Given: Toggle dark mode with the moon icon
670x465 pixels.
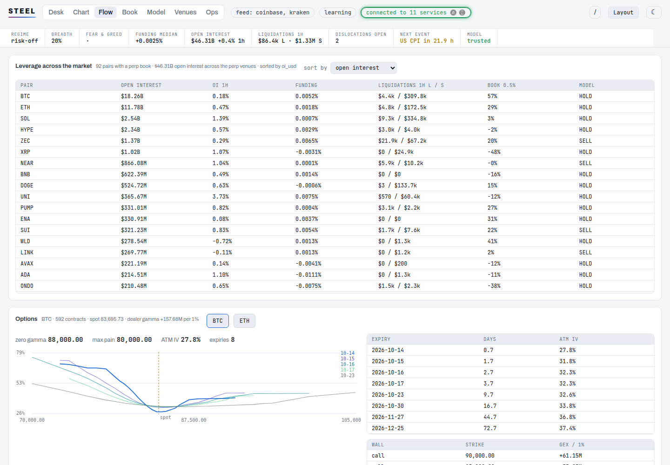Looking at the screenshot, I should tap(653, 12).
